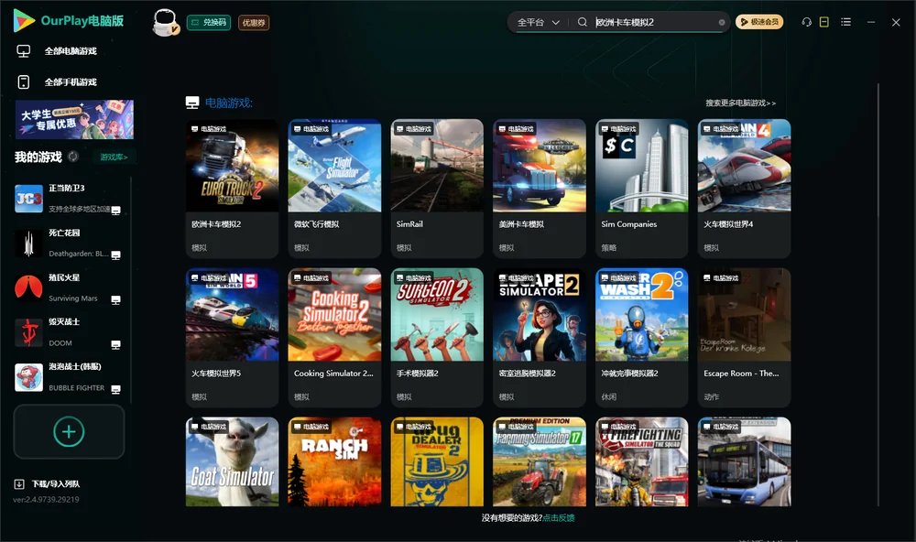Click the OurPlay logo icon

point(24,21)
